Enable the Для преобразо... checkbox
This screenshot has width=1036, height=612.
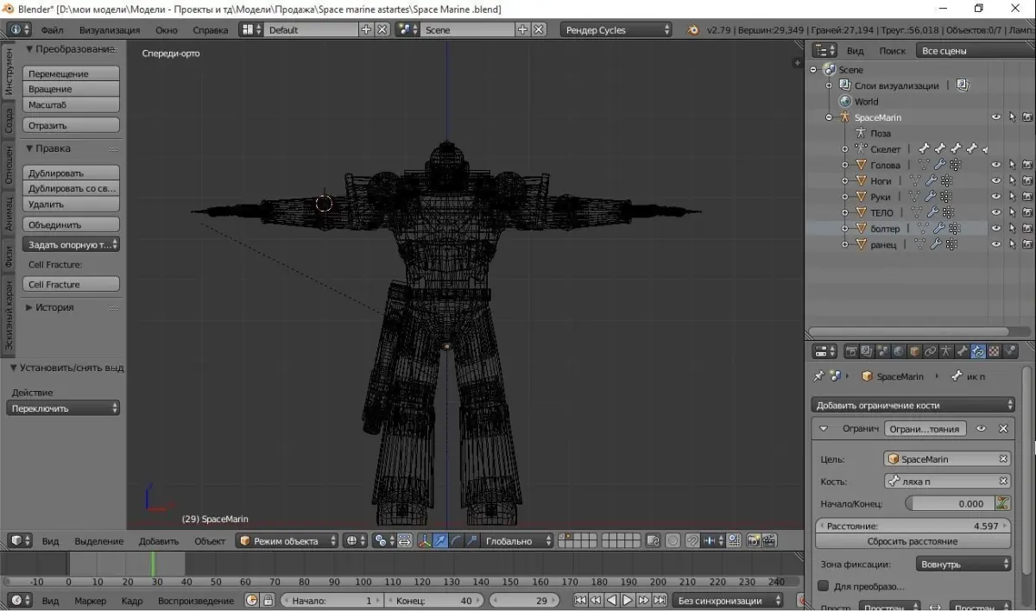pos(824,586)
